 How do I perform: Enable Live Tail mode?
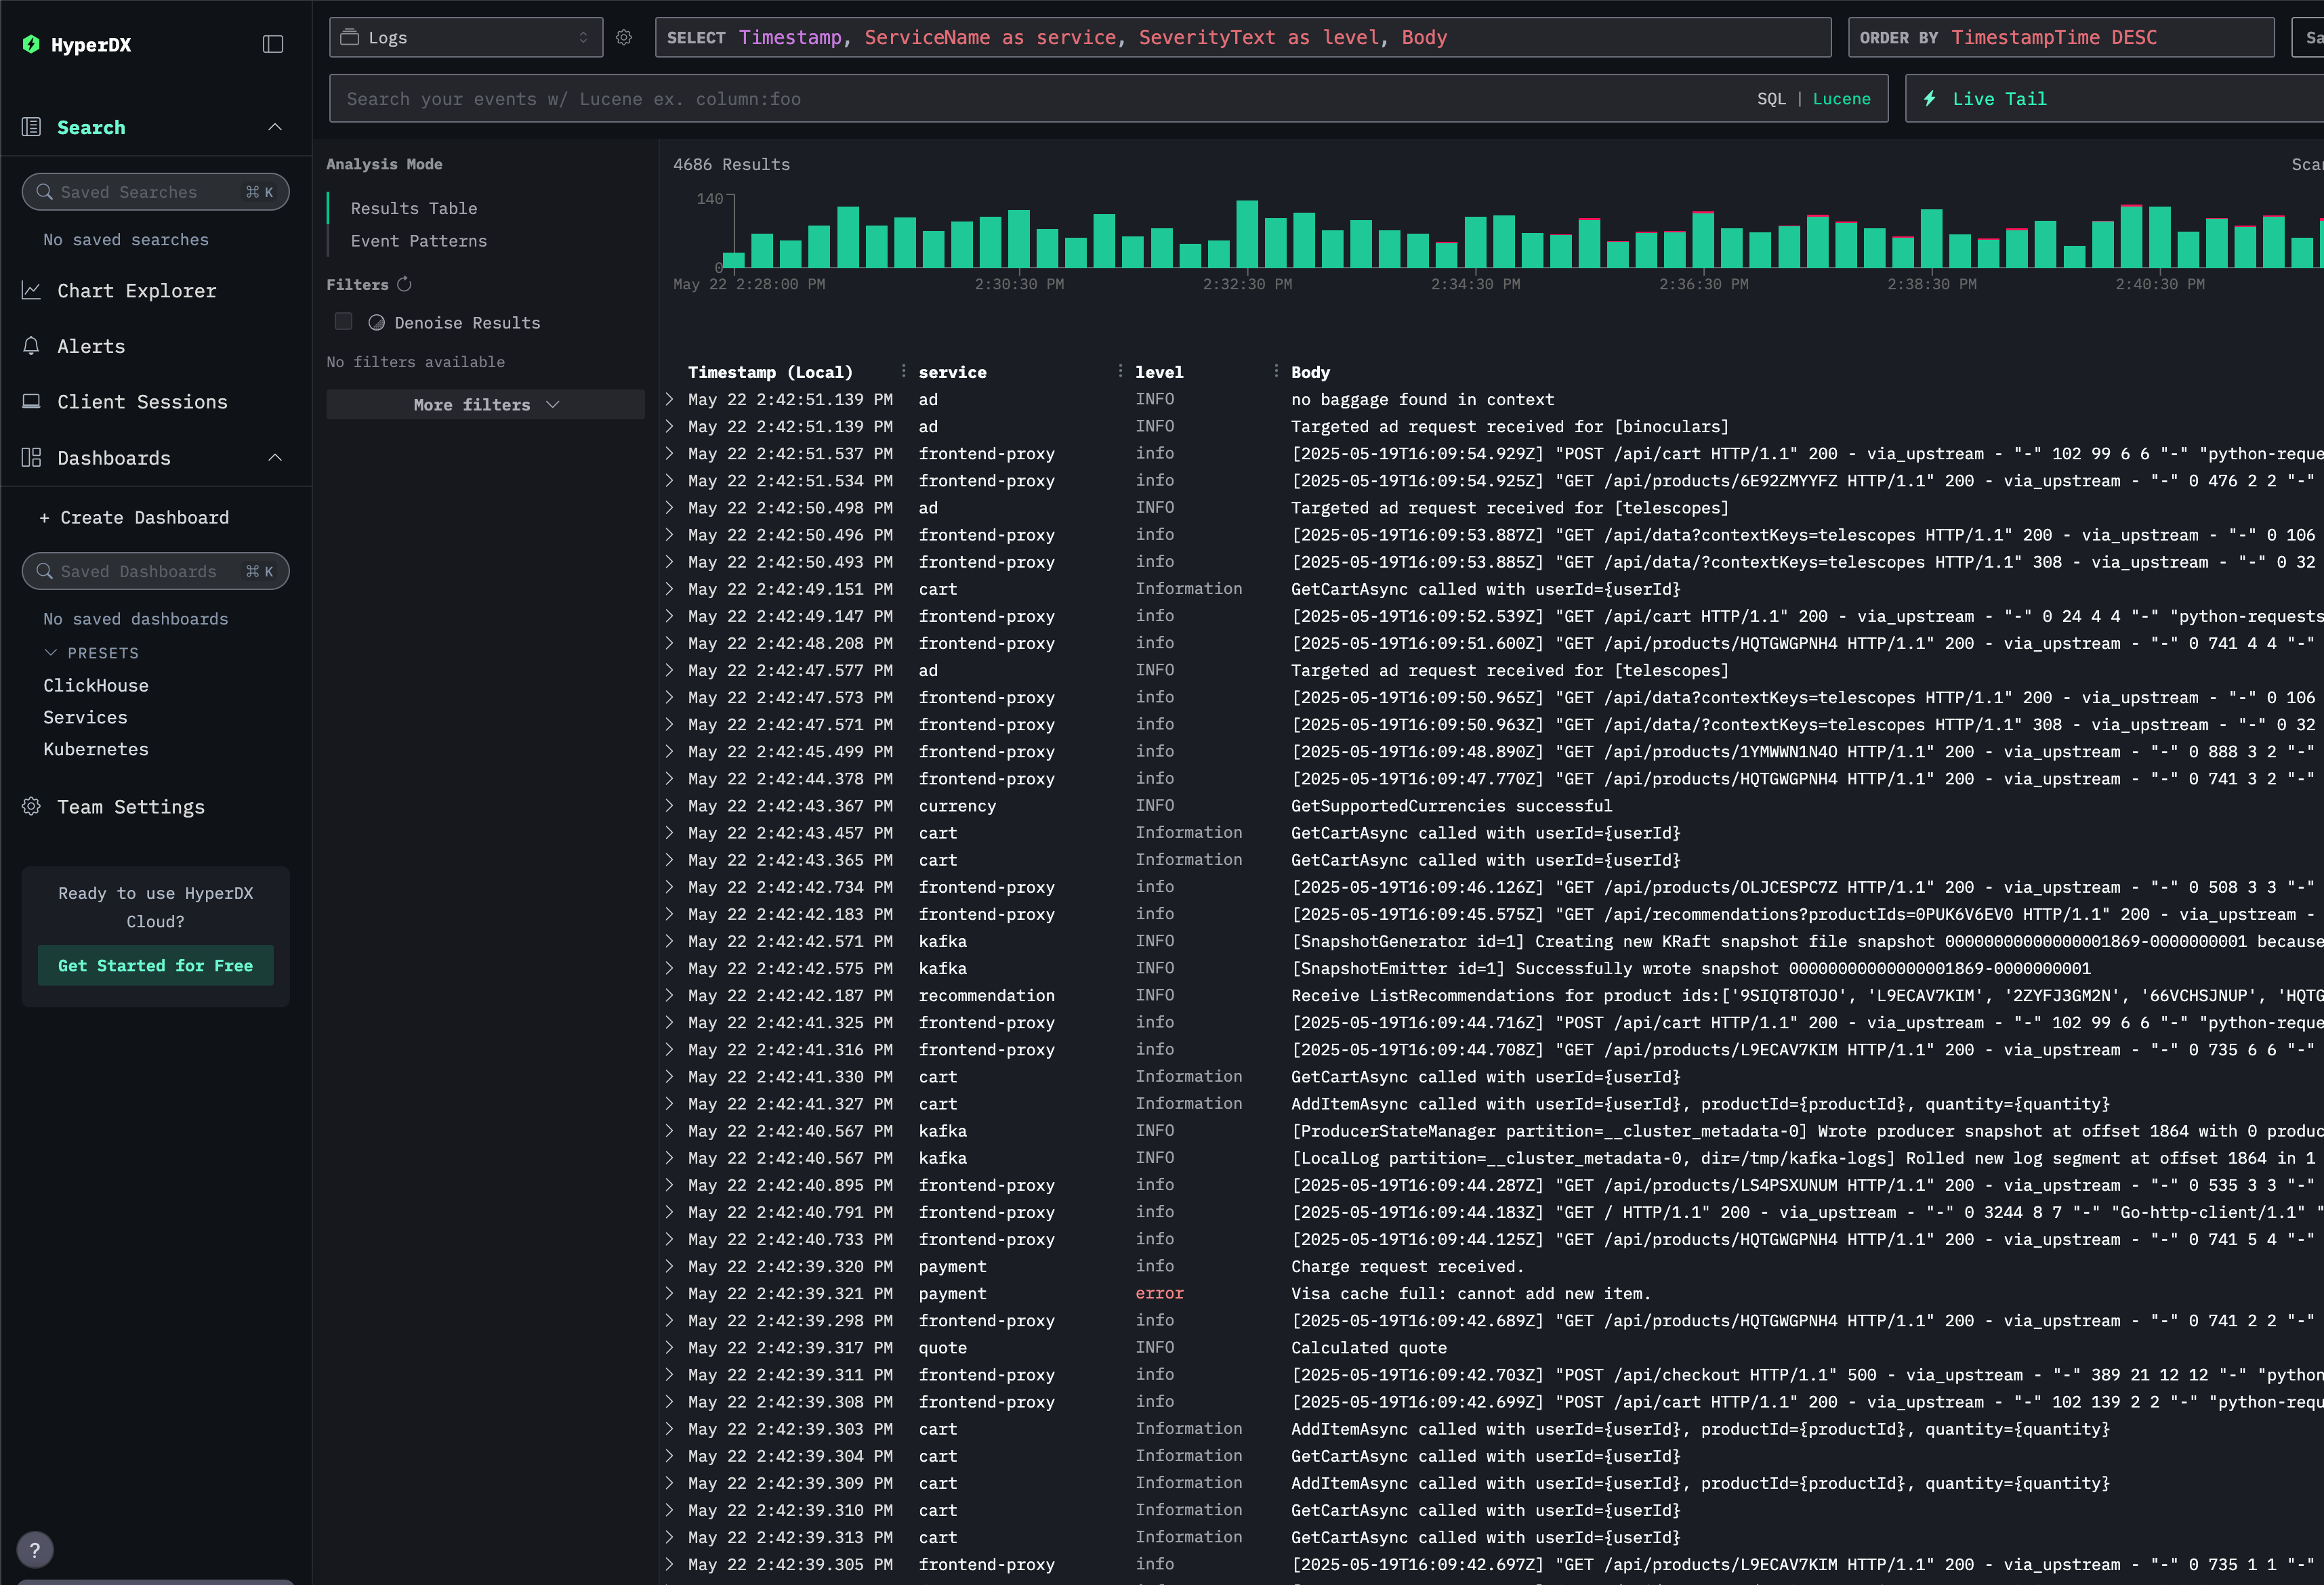(x=1998, y=98)
